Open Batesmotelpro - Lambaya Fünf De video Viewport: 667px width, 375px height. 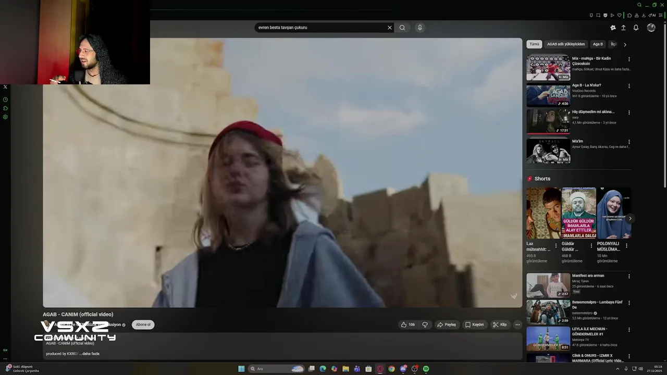(x=548, y=312)
